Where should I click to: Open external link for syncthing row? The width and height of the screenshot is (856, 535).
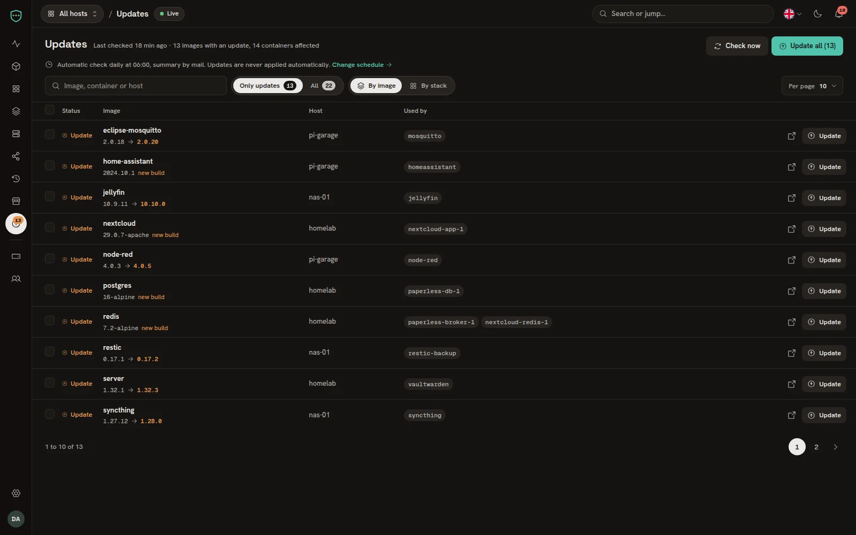pos(792,415)
